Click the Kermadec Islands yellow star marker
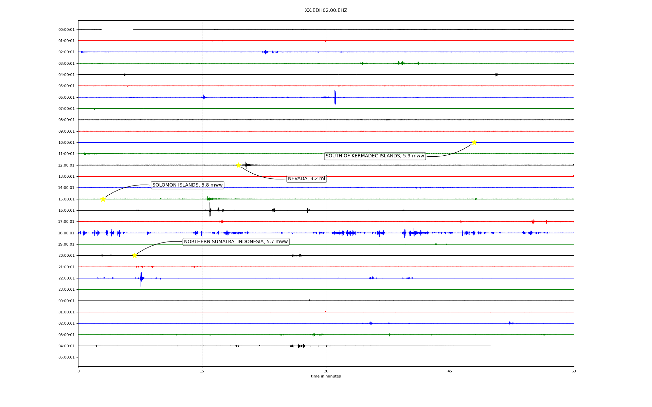The image size is (652, 407). (474, 142)
